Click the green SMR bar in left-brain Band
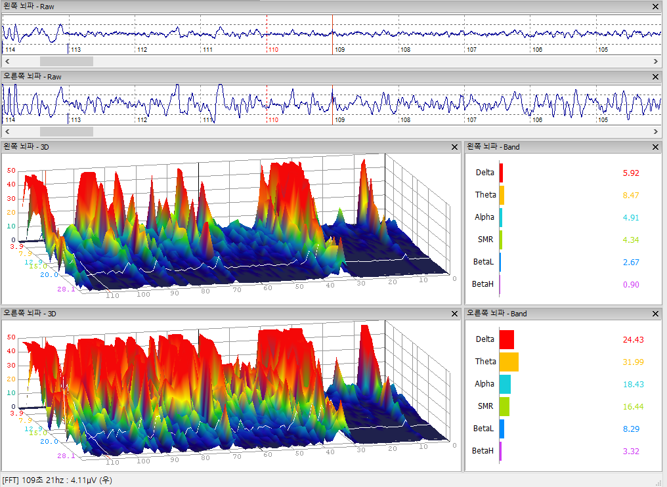 click(501, 240)
